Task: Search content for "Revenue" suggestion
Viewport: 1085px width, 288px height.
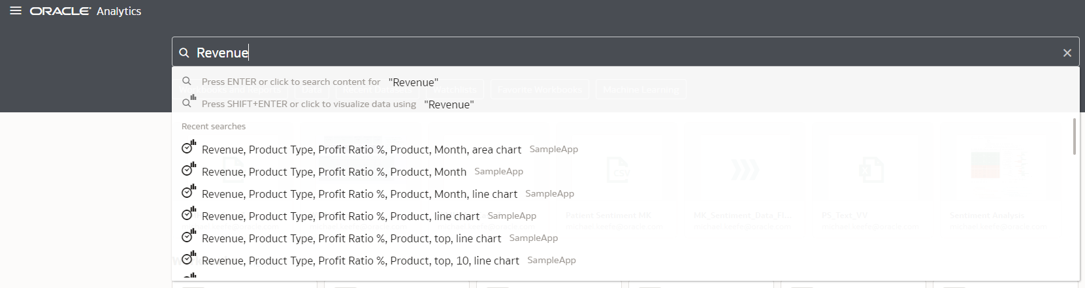Action: (319, 82)
